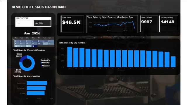Click the Jan 14 axis label on line chart
The width and height of the screenshot is (187, 105).
tap(125, 31)
